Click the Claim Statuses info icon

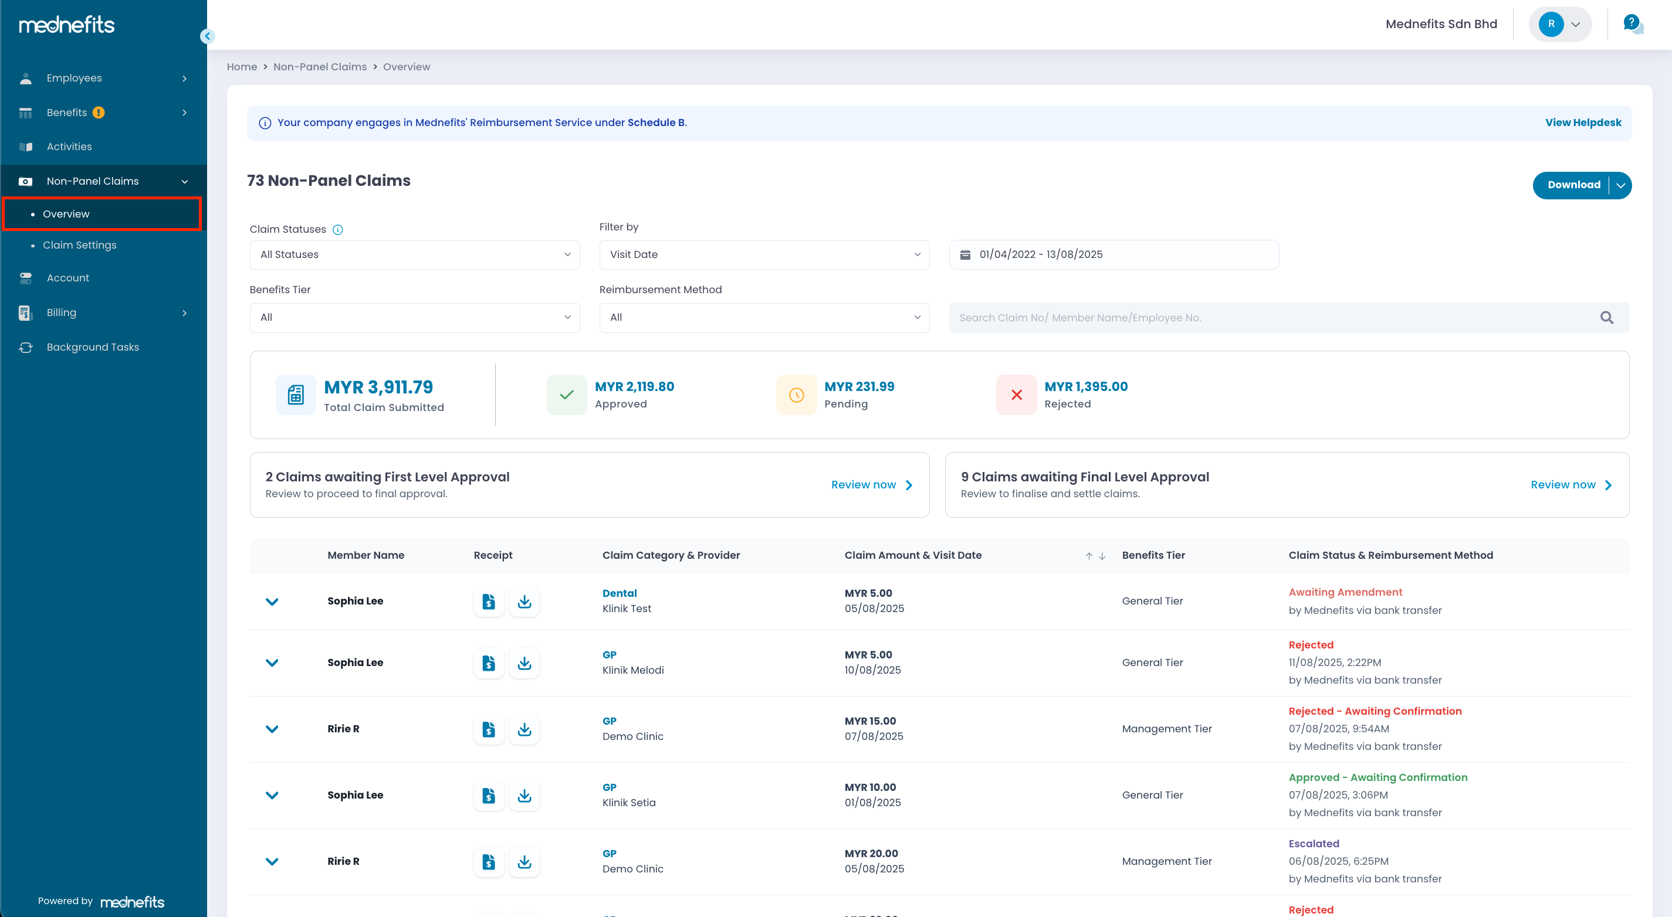click(337, 230)
